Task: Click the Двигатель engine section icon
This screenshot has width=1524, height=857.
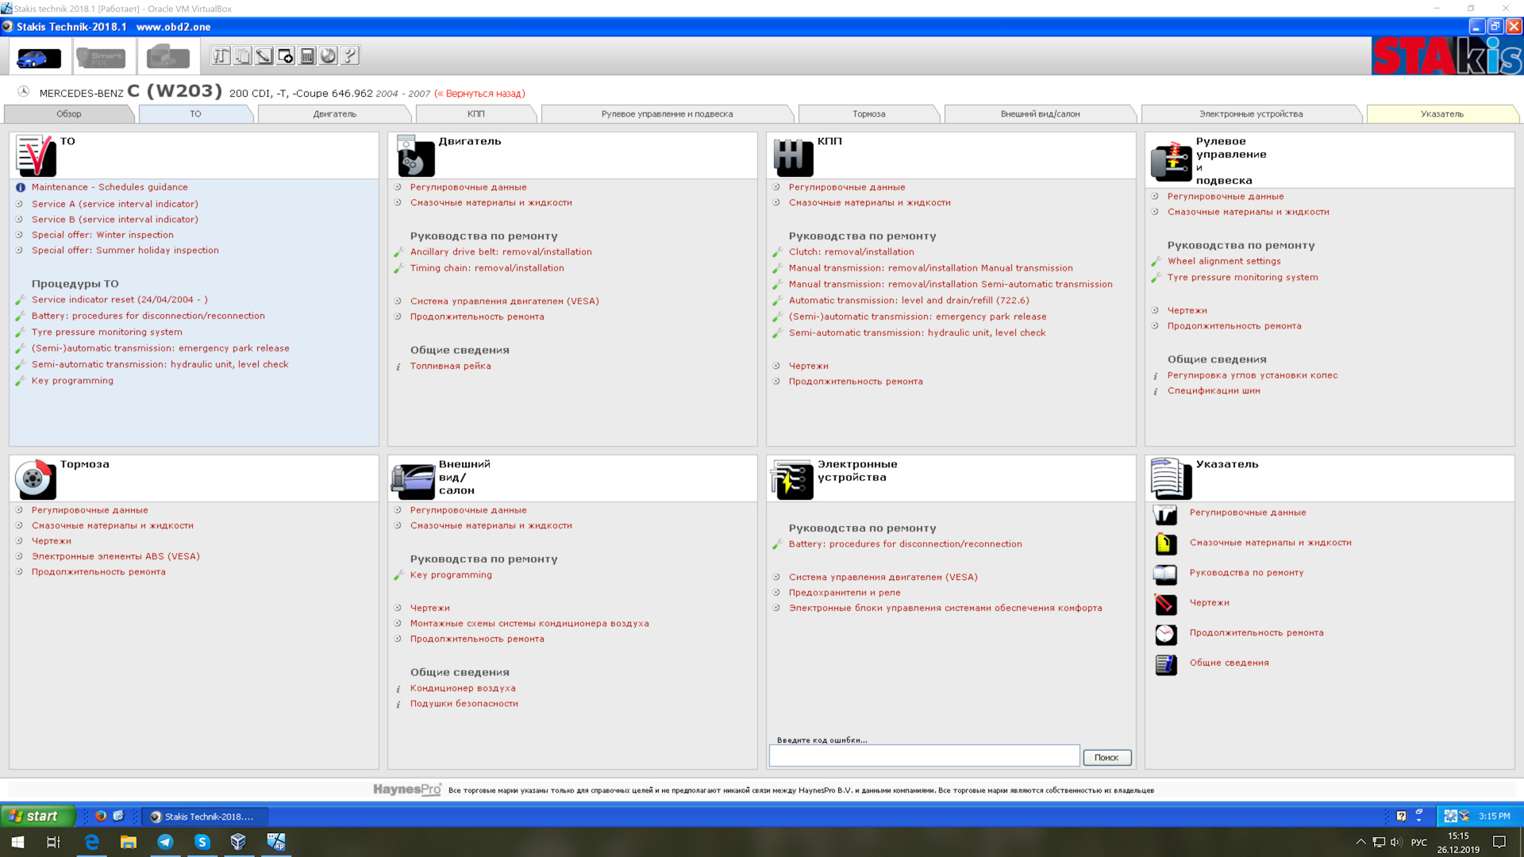Action: tap(415, 156)
